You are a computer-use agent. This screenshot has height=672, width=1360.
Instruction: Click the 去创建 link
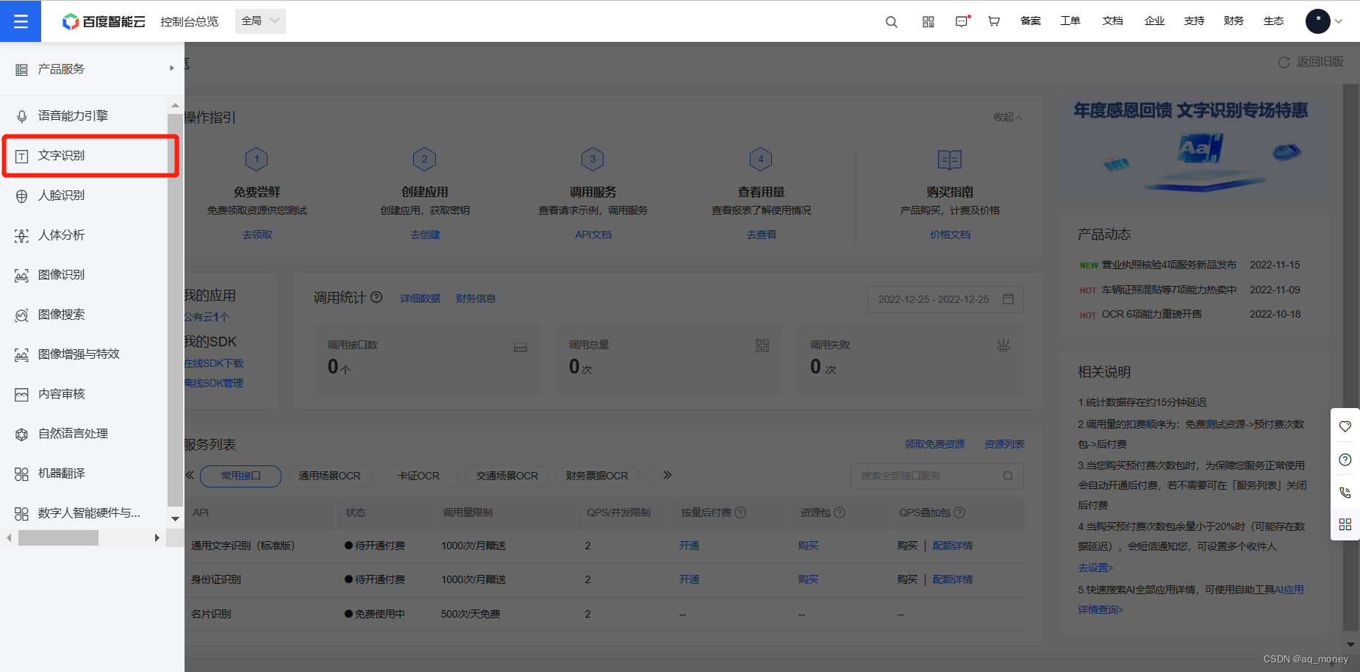425,235
